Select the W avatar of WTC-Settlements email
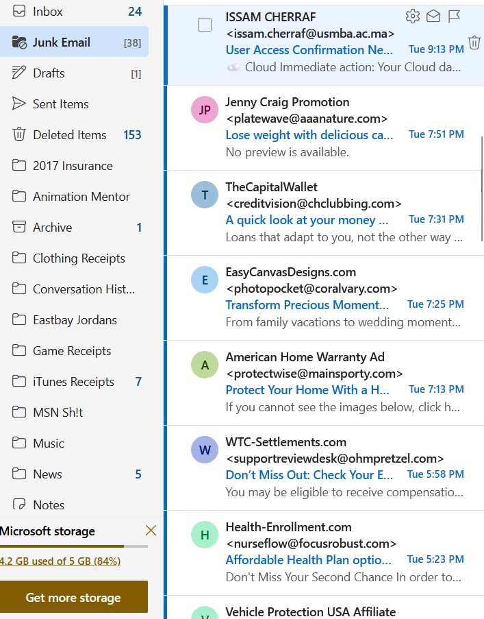This screenshot has width=484, height=619. tap(205, 450)
